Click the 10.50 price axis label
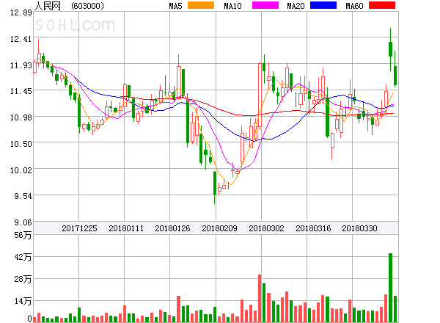 21,144
